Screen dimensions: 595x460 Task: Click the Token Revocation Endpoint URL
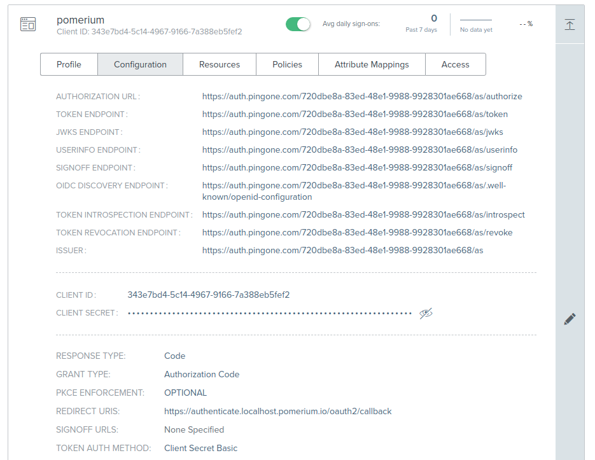coord(357,233)
